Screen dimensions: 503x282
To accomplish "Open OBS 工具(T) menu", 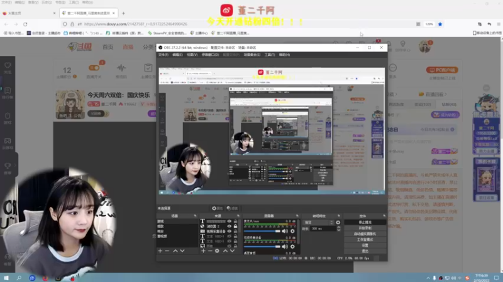I will (270, 55).
